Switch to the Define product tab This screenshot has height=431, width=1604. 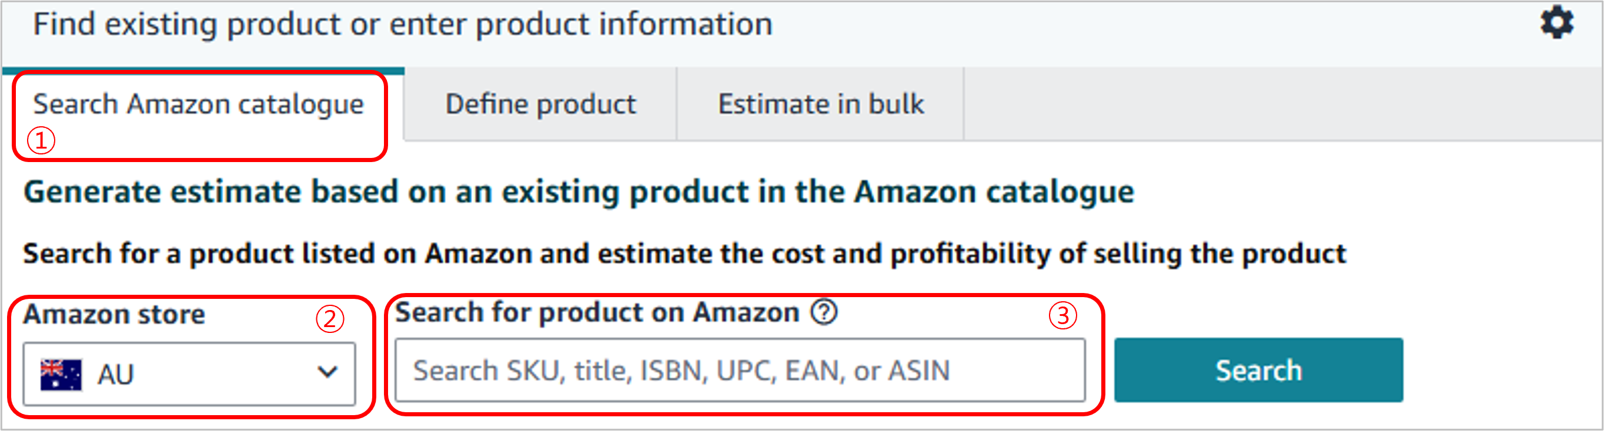(x=540, y=104)
